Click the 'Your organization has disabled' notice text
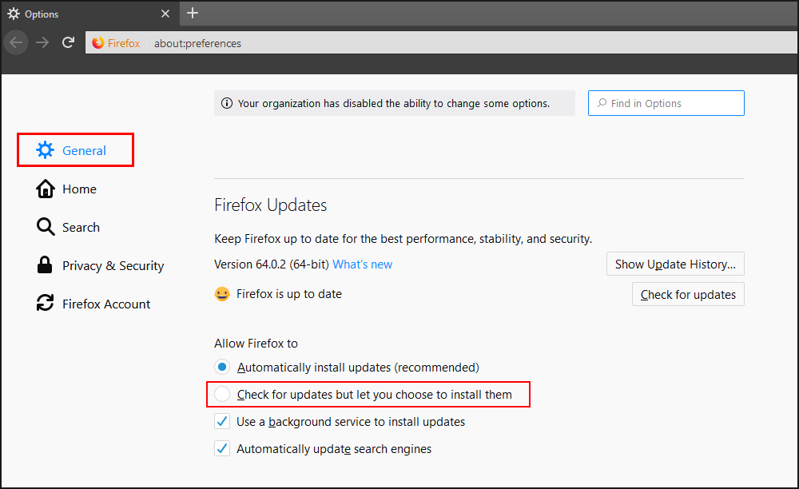This screenshot has height=489, width=799. click(394, 103)
